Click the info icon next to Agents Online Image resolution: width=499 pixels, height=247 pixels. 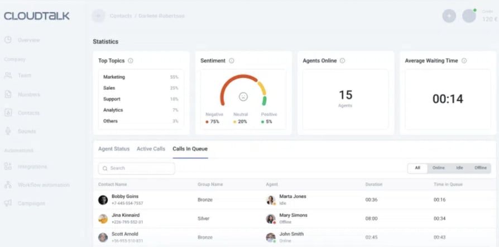(x=342, y=60)
